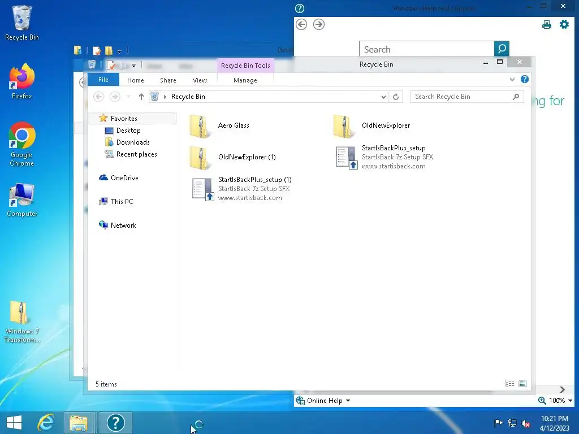Click properties icon in quick access toolbar

point(111,66)
